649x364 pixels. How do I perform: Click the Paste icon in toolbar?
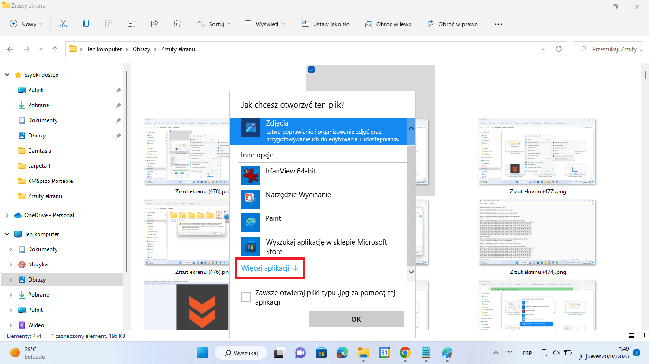click(109, 24)
